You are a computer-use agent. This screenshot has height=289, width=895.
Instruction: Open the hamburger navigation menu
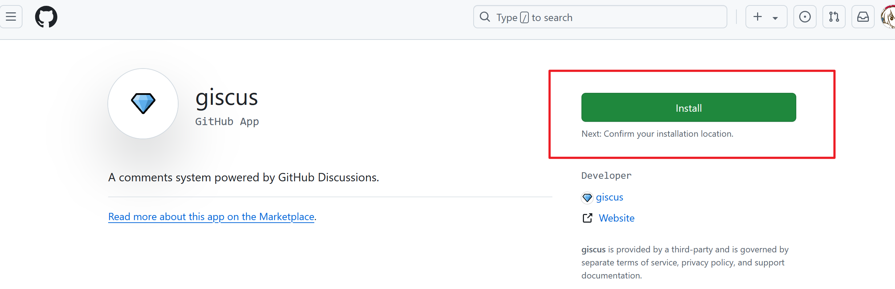point(11,17)
